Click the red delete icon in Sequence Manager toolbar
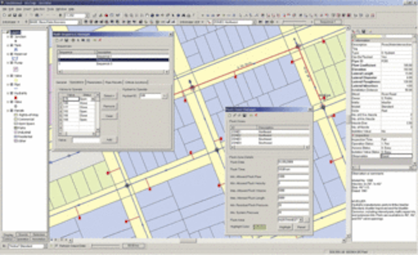The width and height of the screenshot is (418, 255). [100, 41]
